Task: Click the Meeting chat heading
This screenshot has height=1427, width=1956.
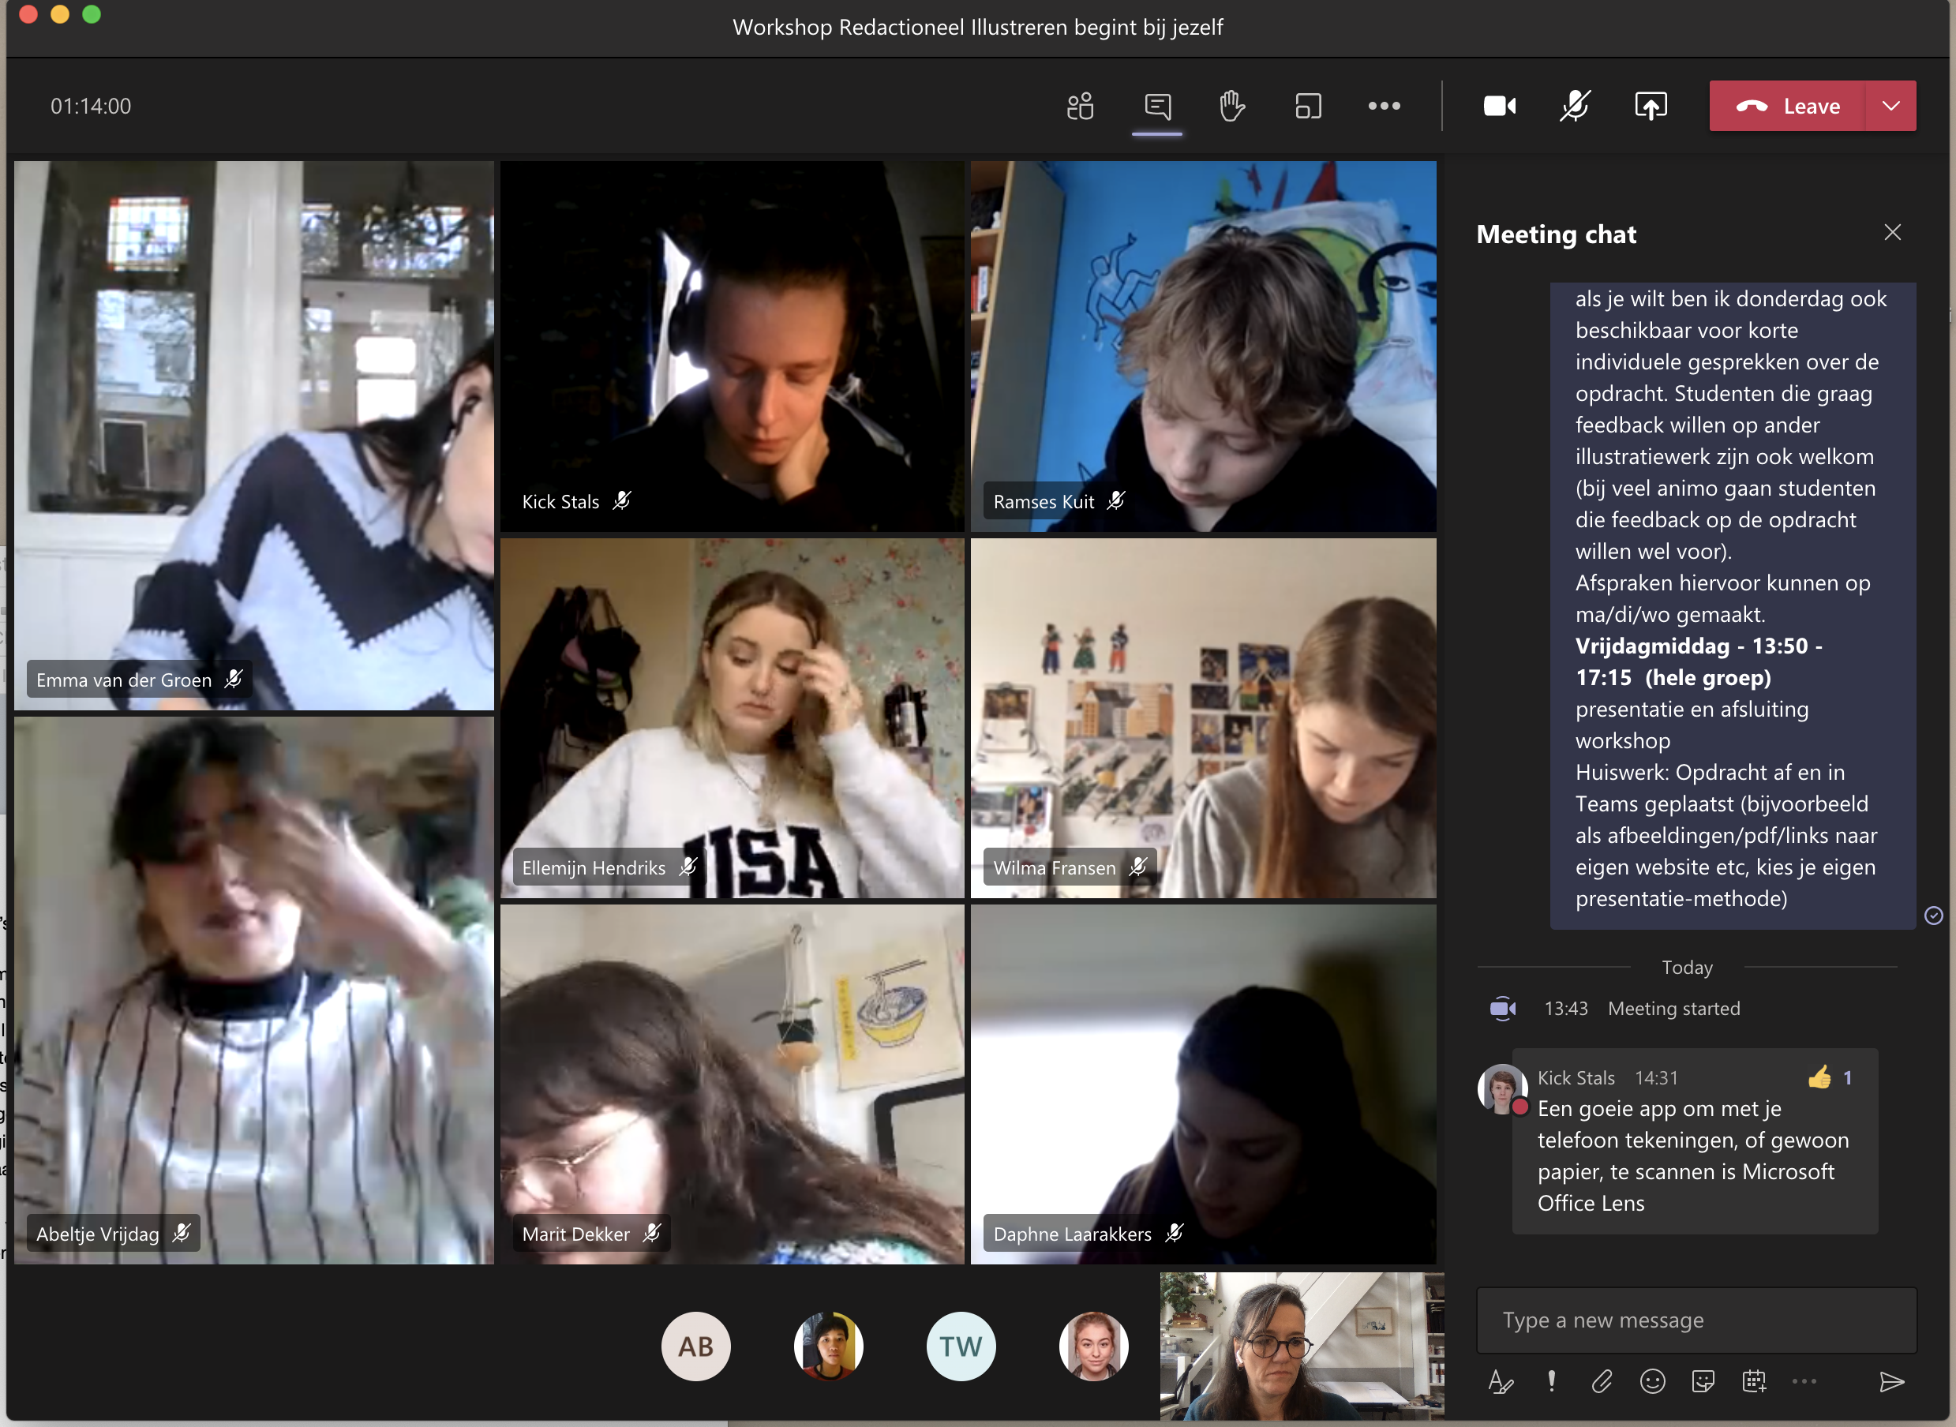Action: (1556, 234)
